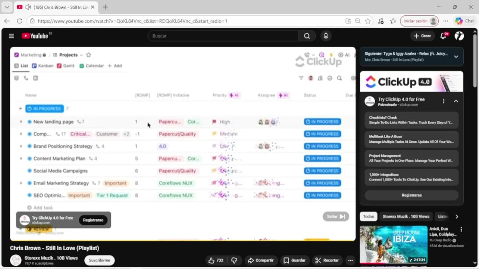Open options menu for Avicii video
Viewport: 479px width, 269px height.
(461, 229)
